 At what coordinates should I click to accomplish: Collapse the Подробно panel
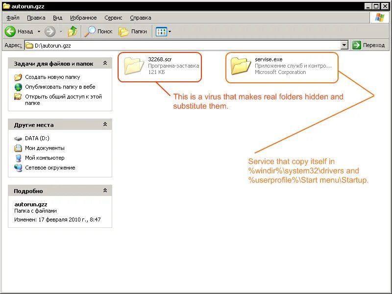point(105,191)
